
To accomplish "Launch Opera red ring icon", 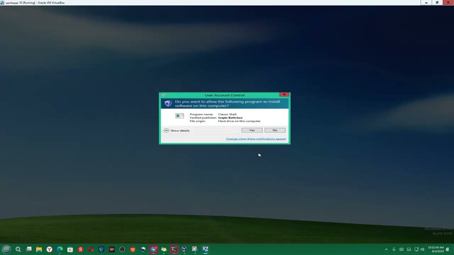I will (91, 249).
